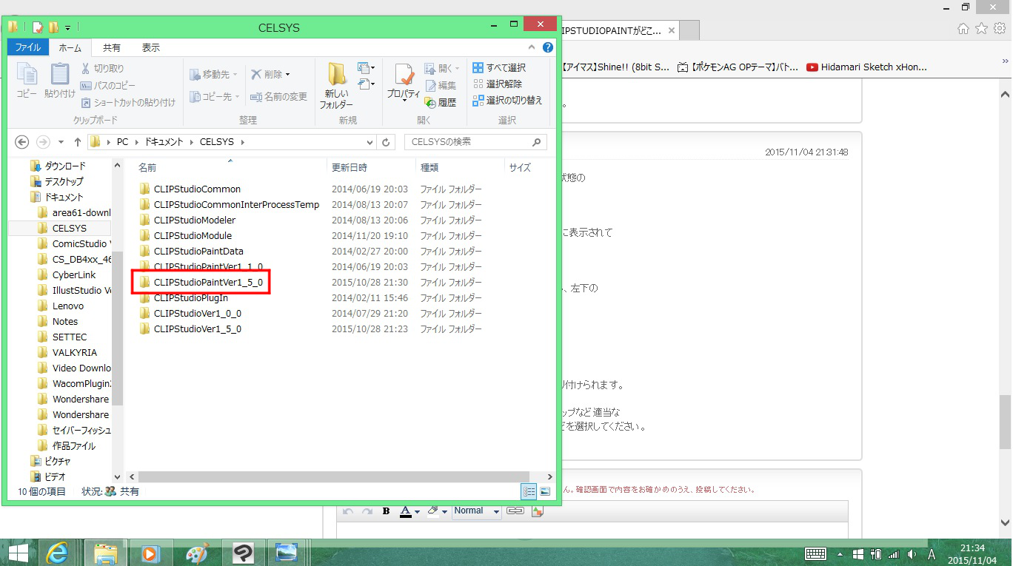Open Hidamari Sketch bookmark in browser
This screenshot has width=1013, height=566.
coord(867,67)
